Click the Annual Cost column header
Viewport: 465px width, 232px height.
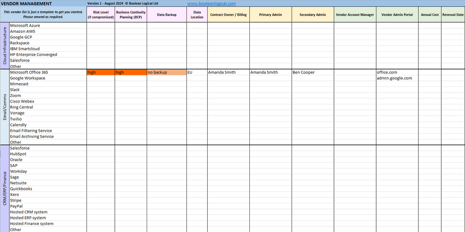pyautogui.click(x=430, y=15)
